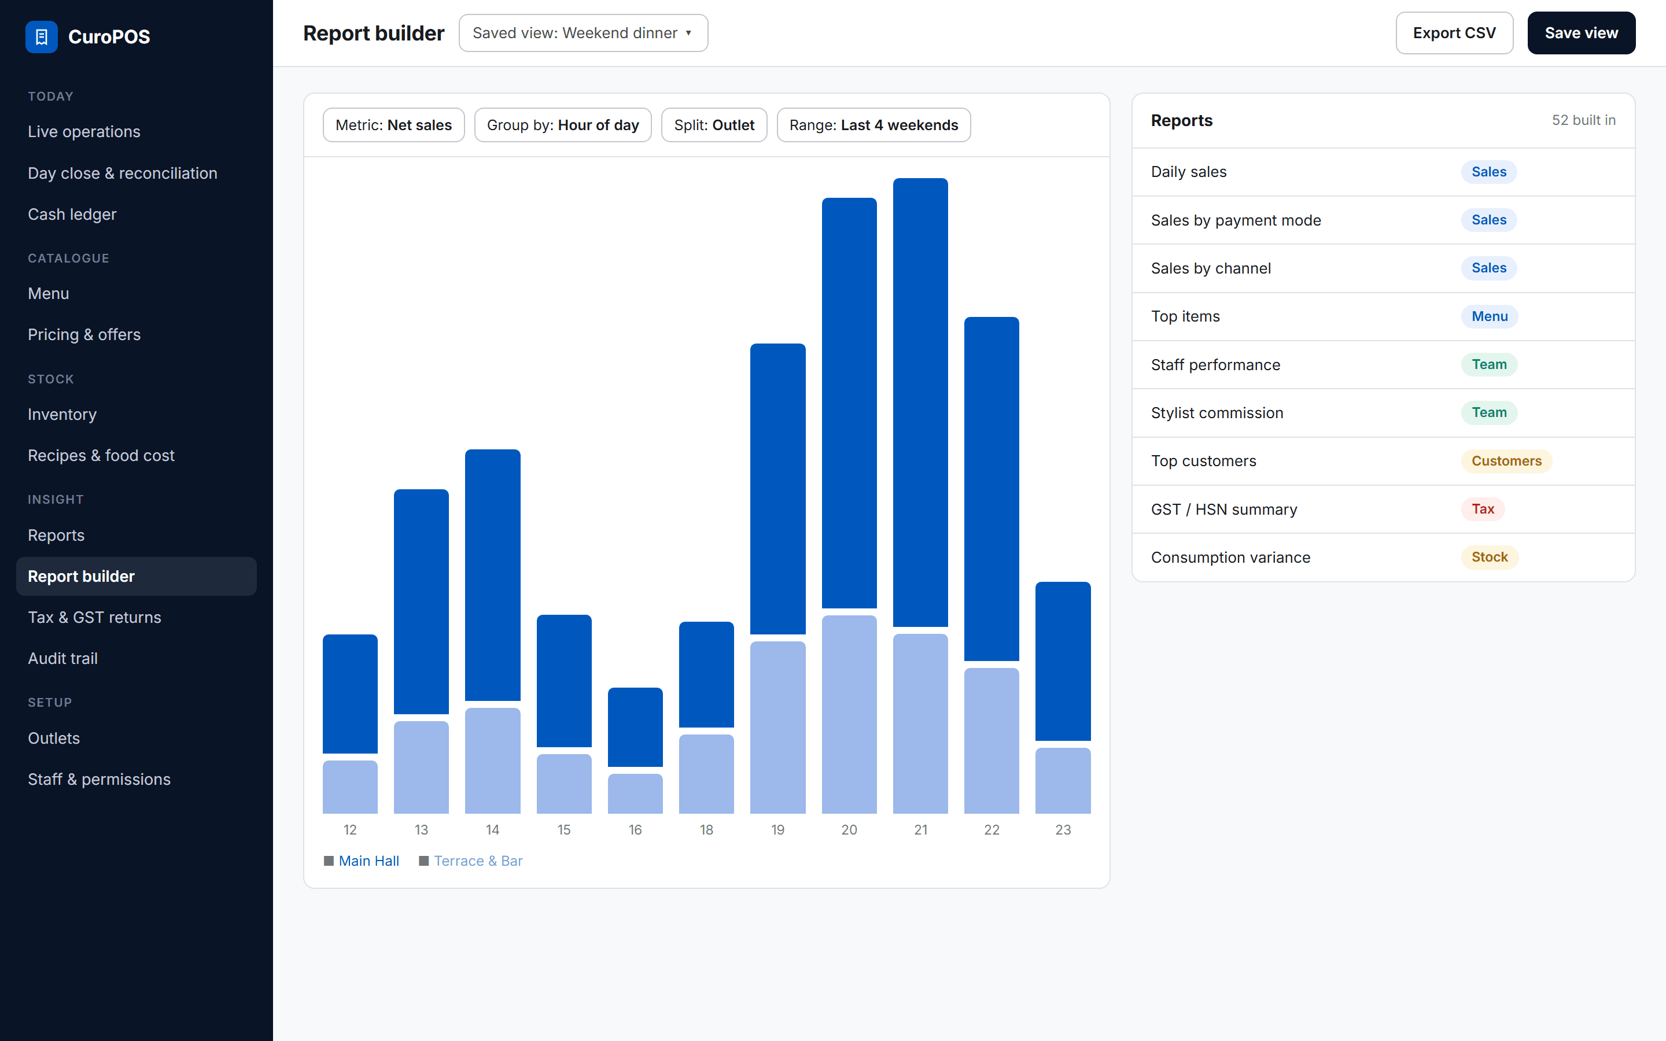Click the Menu tag on Top items
This screenshot has height=1041, width=1666.
[x=1489, y=316]
